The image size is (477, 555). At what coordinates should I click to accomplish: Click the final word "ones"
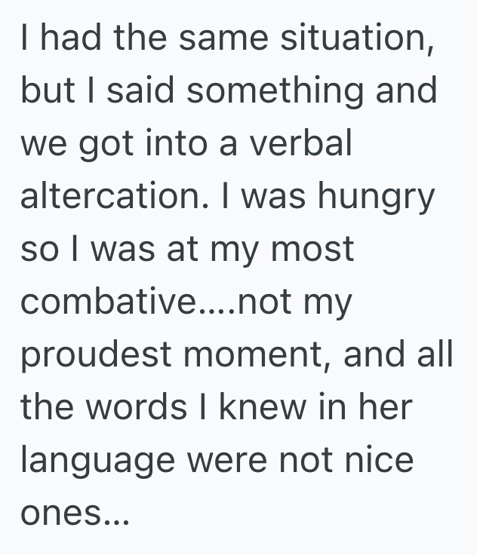pos(66,515)
